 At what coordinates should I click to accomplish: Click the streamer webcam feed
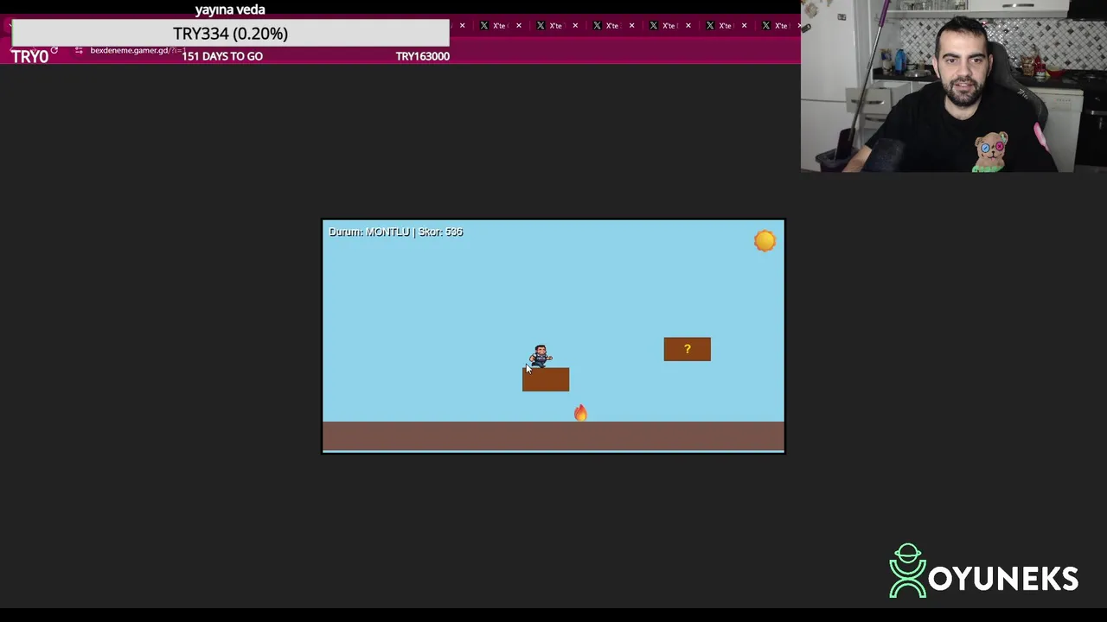click(x=954, y=86)
